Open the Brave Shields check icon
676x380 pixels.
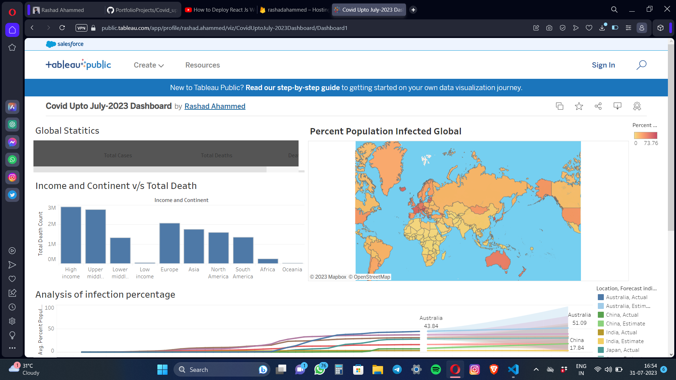(562, 28)
